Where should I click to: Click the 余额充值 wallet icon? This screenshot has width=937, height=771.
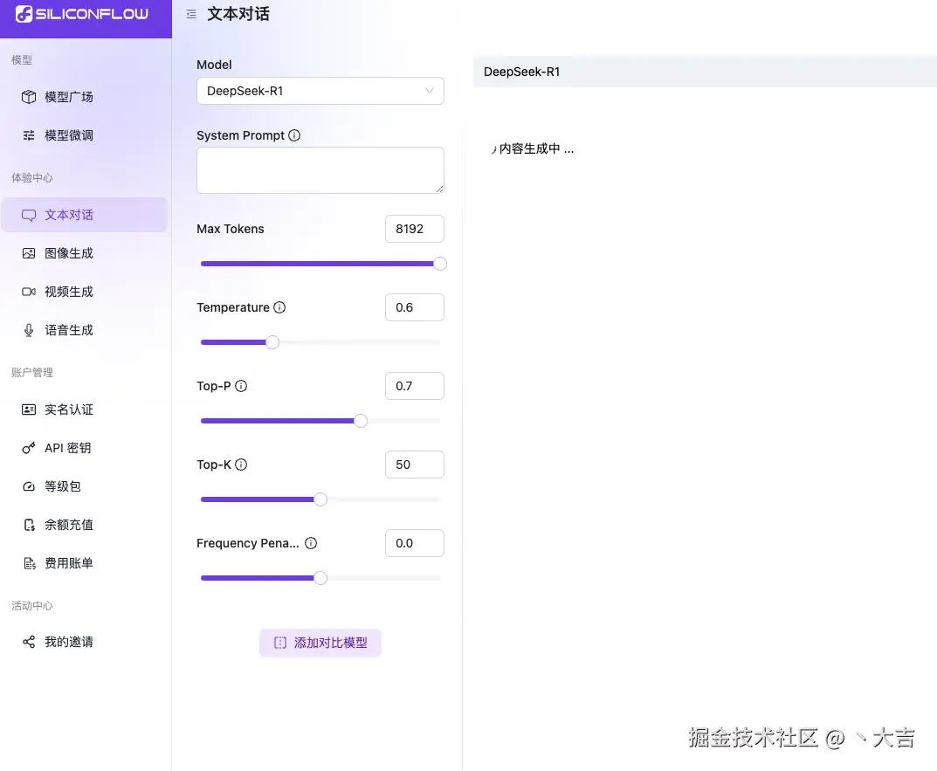[29, 525]
